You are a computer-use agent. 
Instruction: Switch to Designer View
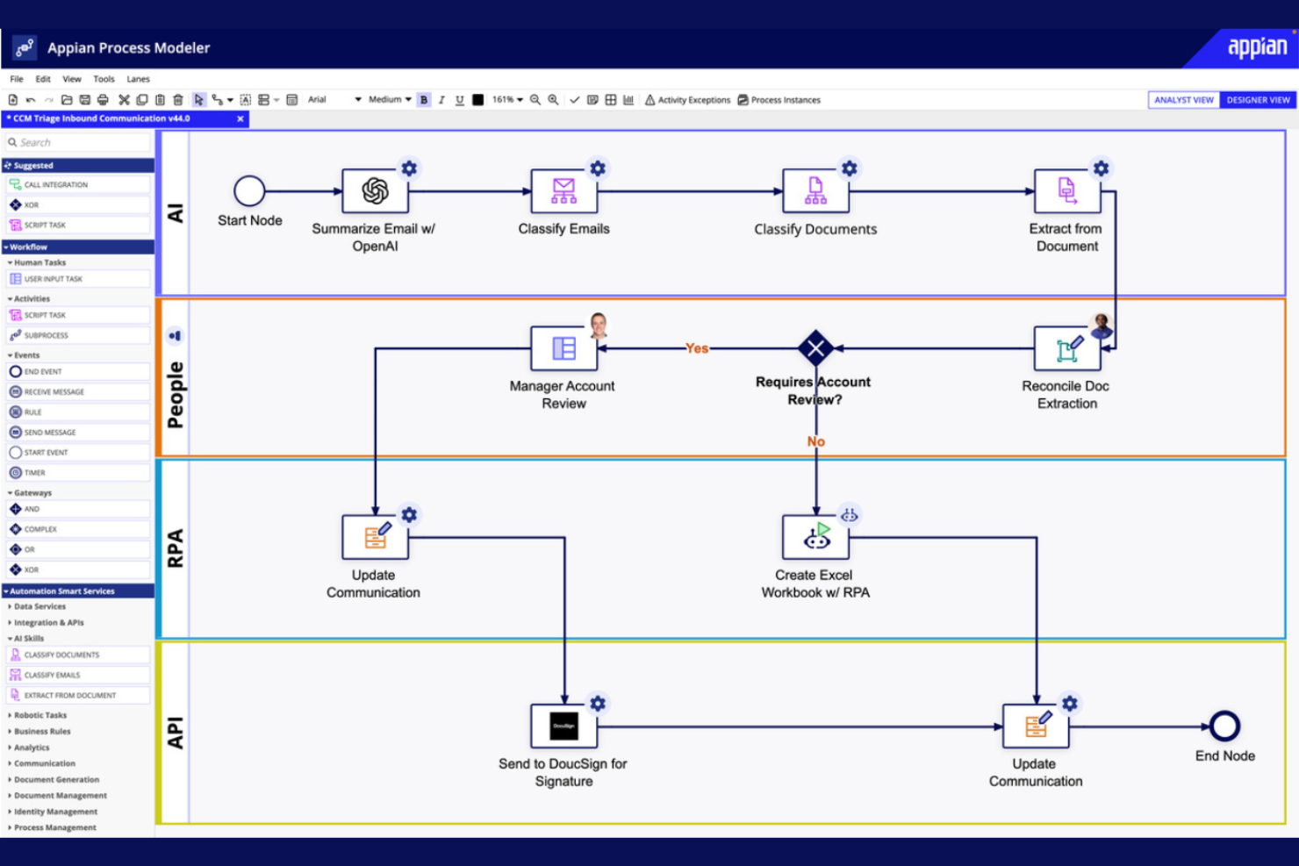1257,99
